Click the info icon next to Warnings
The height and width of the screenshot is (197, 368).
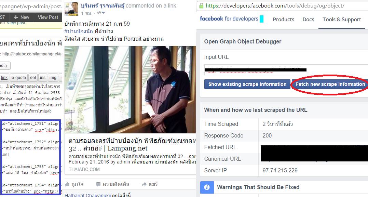point(207,187)
